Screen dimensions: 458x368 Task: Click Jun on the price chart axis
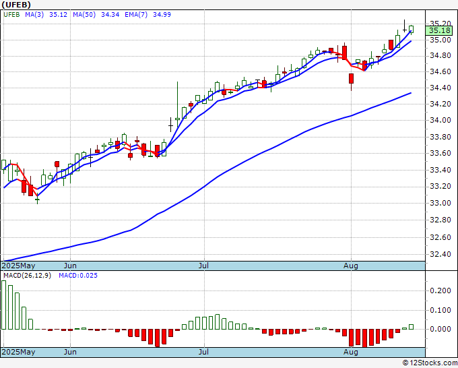click(x=70, y=266)
